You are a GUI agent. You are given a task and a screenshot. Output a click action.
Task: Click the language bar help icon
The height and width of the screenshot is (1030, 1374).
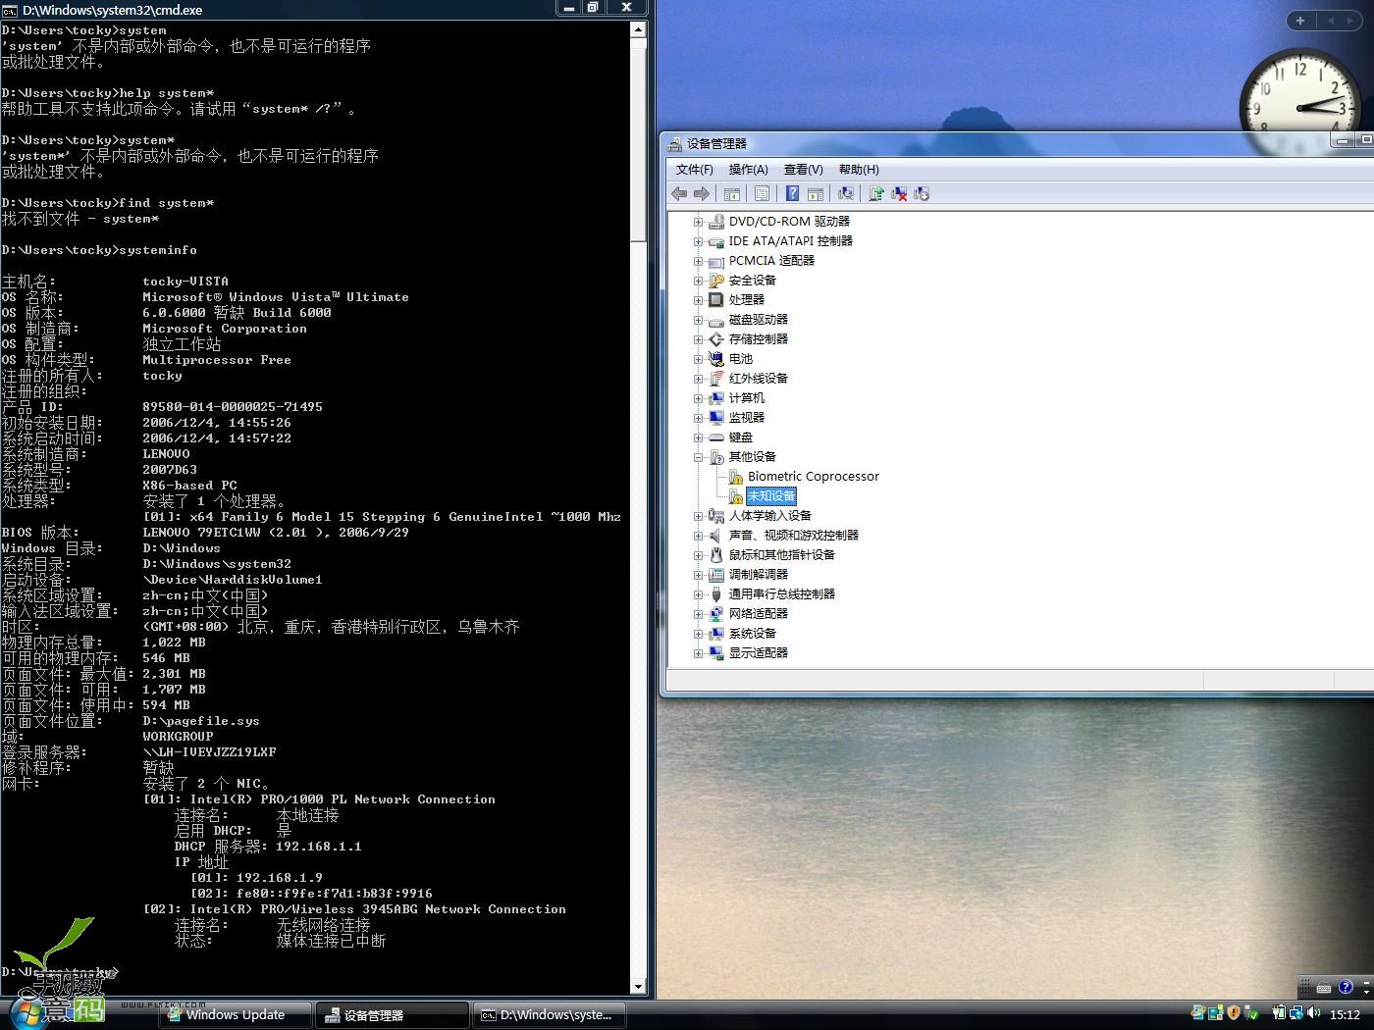[x=1346, y=988]
